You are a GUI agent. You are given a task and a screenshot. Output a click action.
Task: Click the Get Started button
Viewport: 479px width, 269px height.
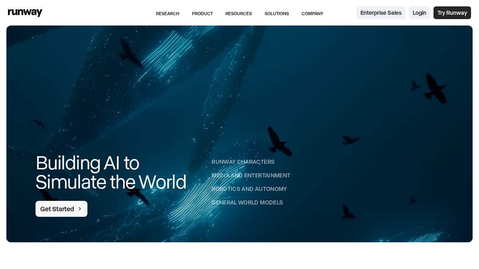click(61, 209)
